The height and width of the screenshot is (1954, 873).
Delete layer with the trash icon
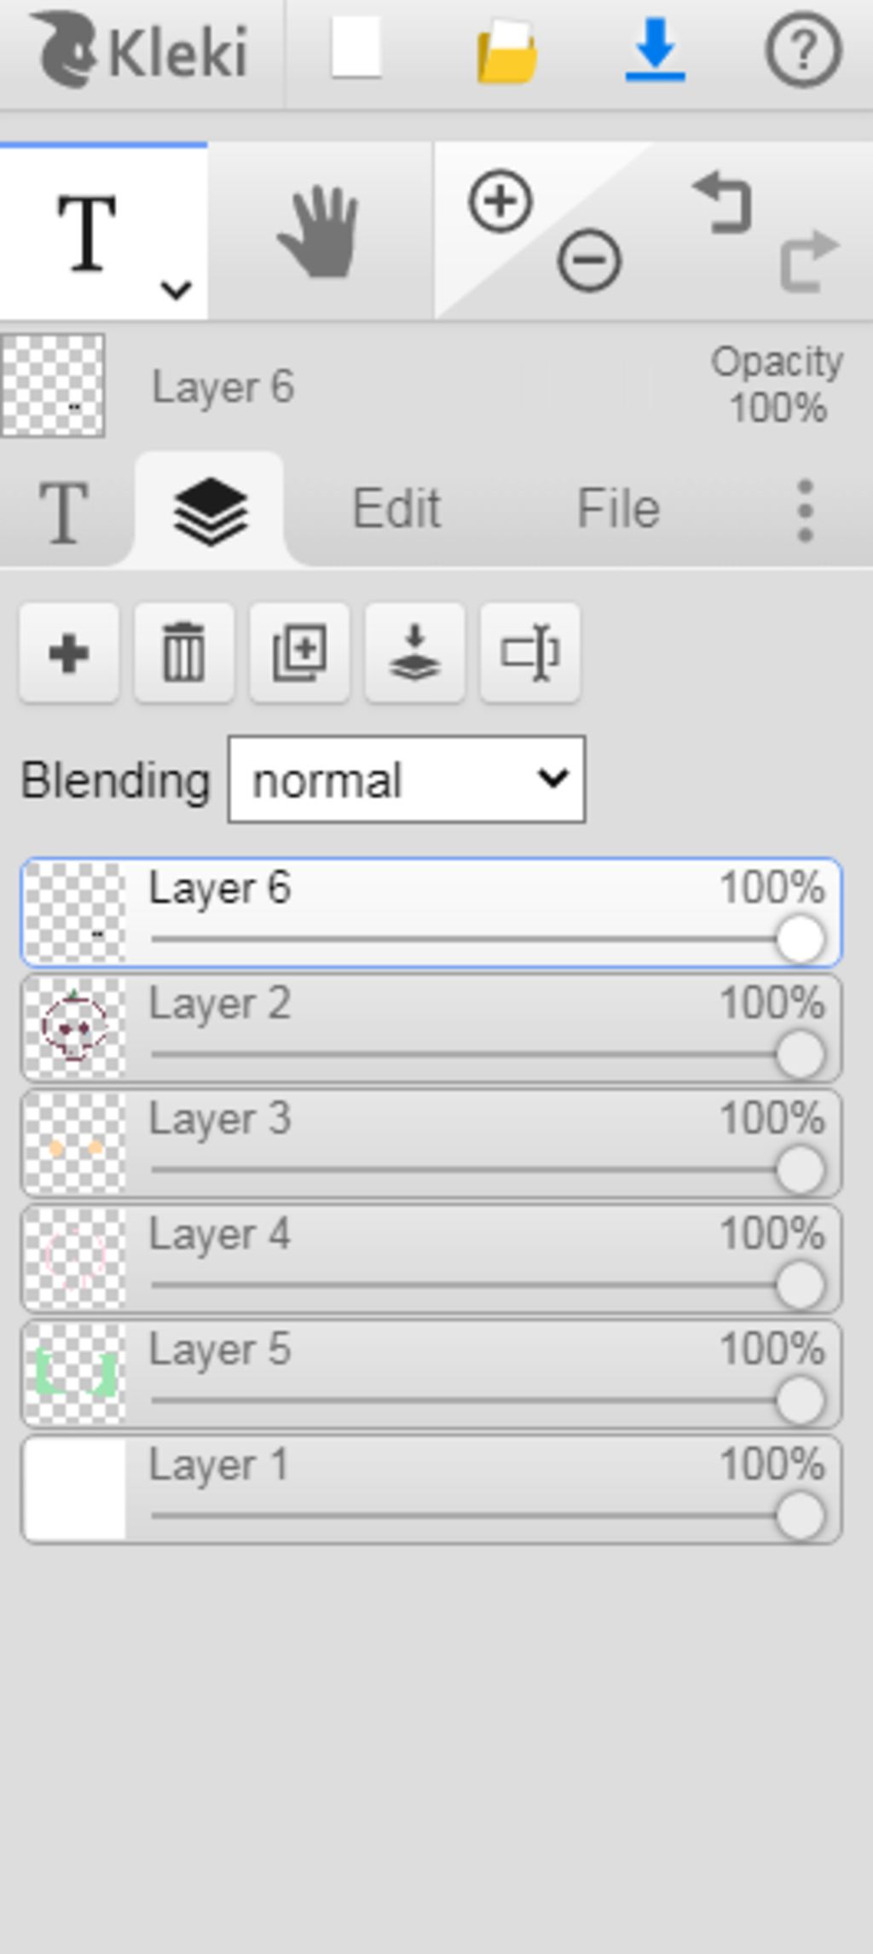point(184,653)
